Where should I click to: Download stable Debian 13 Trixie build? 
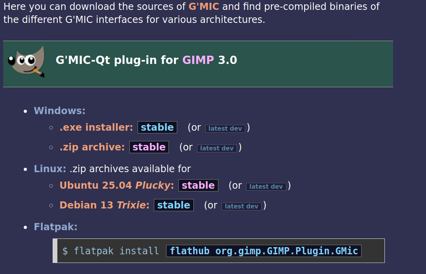point(174,205)
